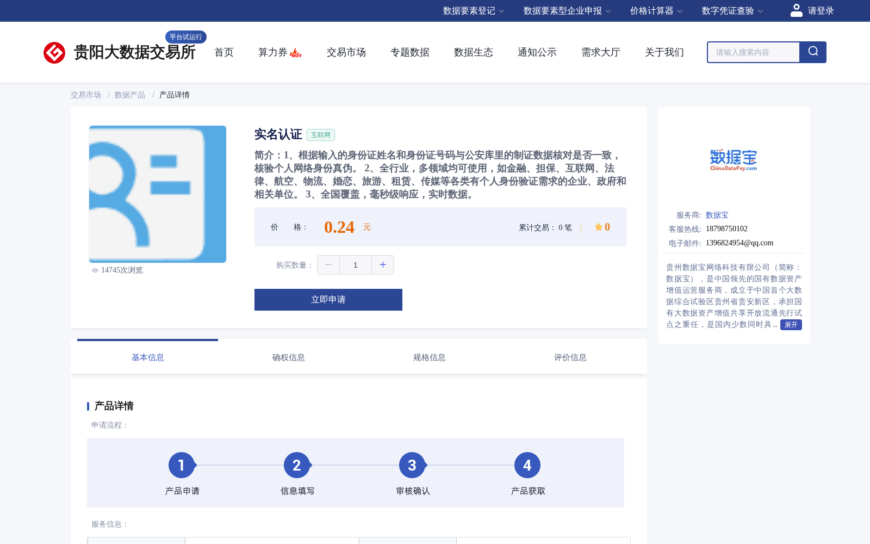870x544 pixels.
Task: Expand the company description with 展开
Action: [791, 325]
